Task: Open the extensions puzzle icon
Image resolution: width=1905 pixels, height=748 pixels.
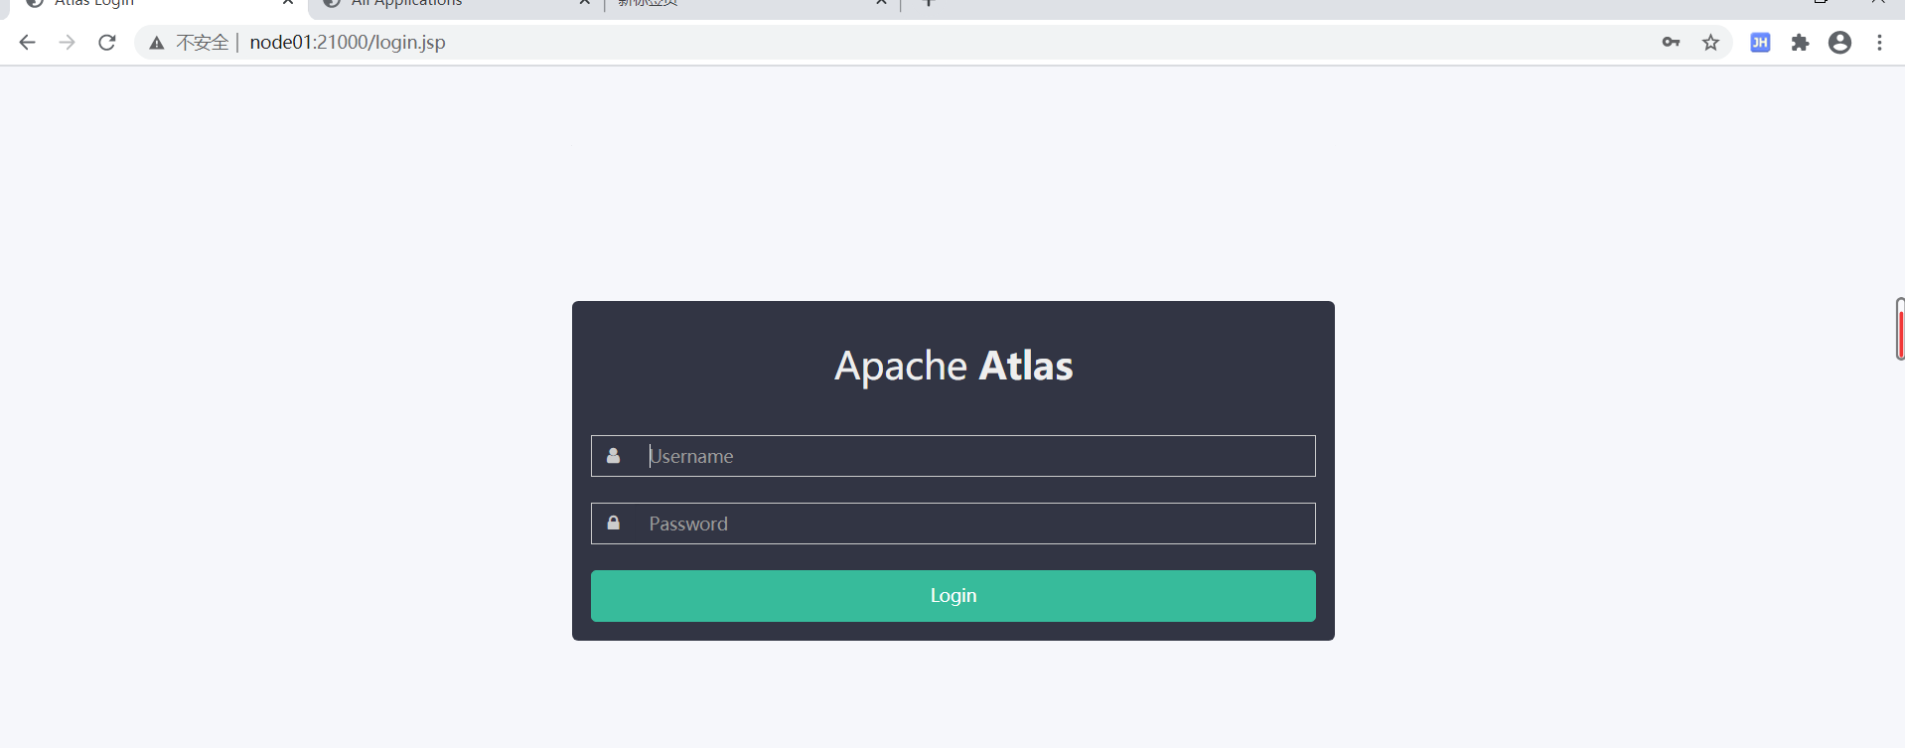Action: (x=1800, y=43)
